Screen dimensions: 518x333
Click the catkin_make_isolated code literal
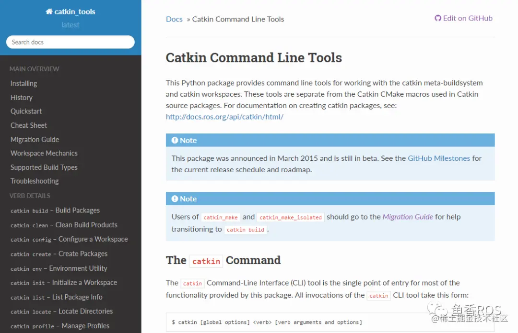coord(291,217)
